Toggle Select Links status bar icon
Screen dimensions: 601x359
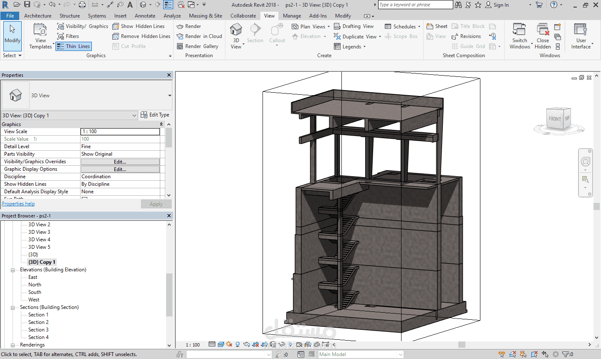pos(502,354)
